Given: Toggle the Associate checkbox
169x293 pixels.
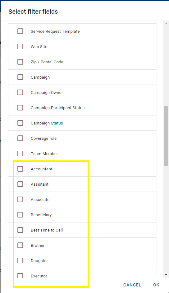Looking at the screenshot, I should (20, 199).
